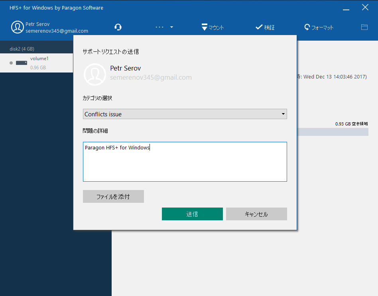
Task: Click the semerenov345@gmail.com email in dialog
Action: (151, 77)
